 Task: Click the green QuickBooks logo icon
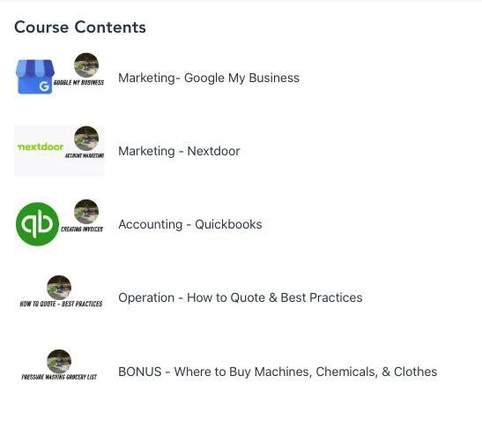point(37,224)
